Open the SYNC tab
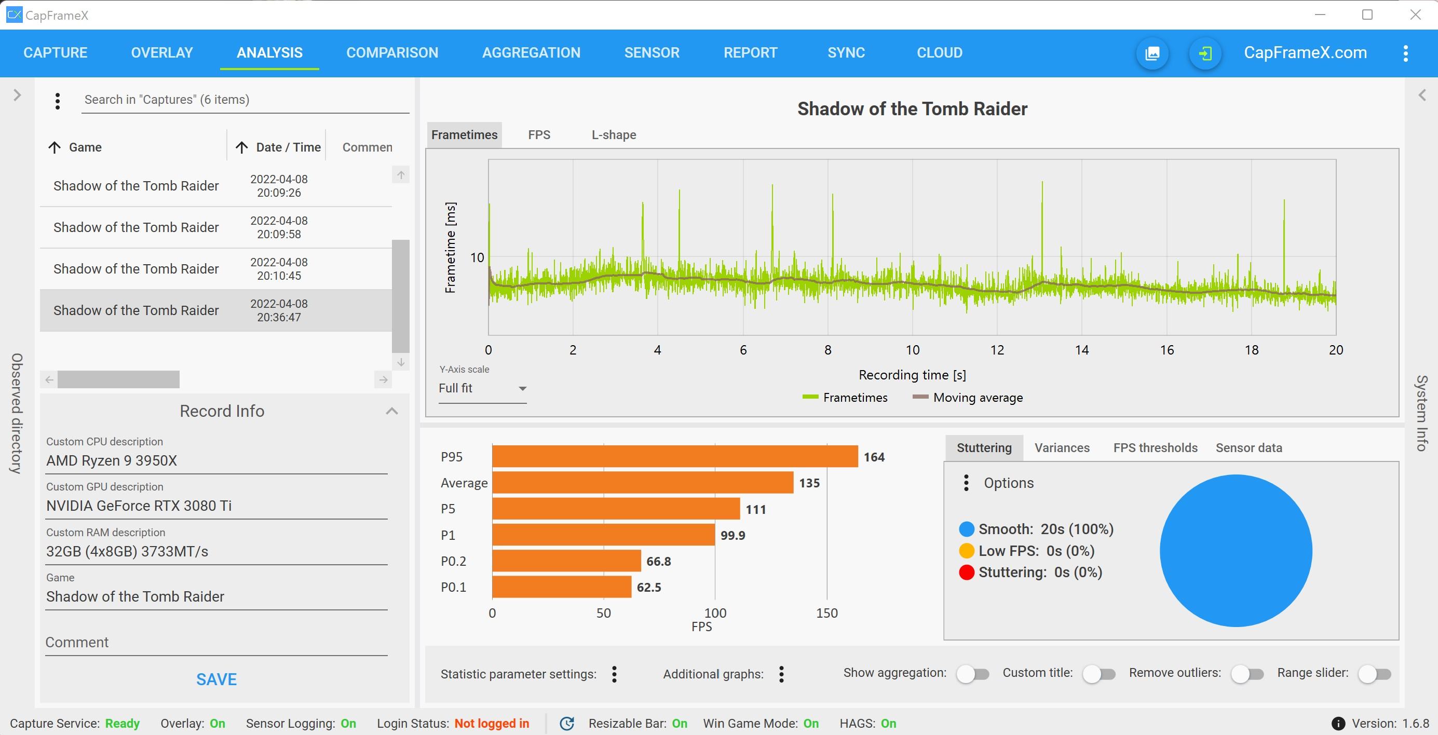The width and height of the screenshot is (1438, 735). tap(846, 53)
